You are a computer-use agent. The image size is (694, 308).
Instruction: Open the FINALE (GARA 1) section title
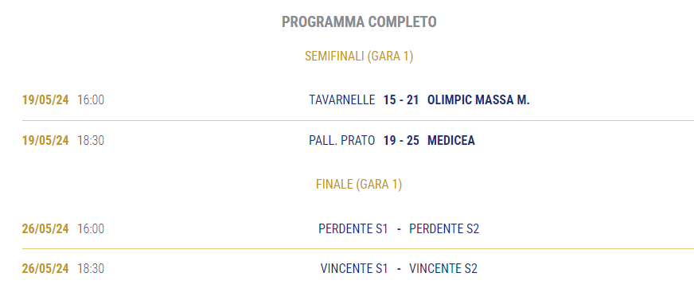click(359, 184)
